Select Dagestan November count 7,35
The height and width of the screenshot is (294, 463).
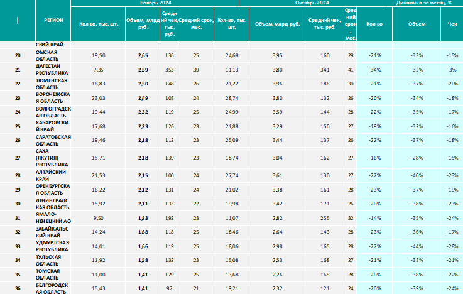point(99,70)
